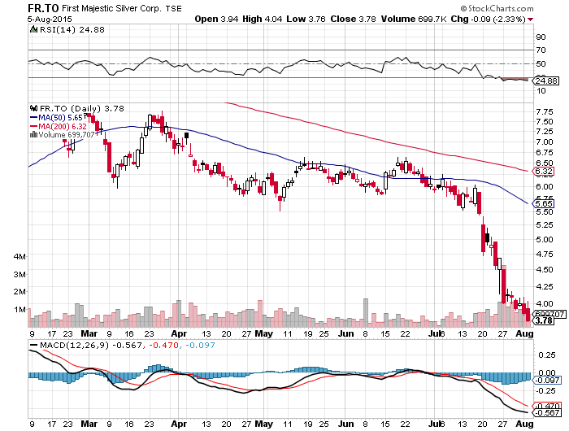Click the Open 3.94 value
Viewport: 569px width, 431px height.
coord(216,19)
